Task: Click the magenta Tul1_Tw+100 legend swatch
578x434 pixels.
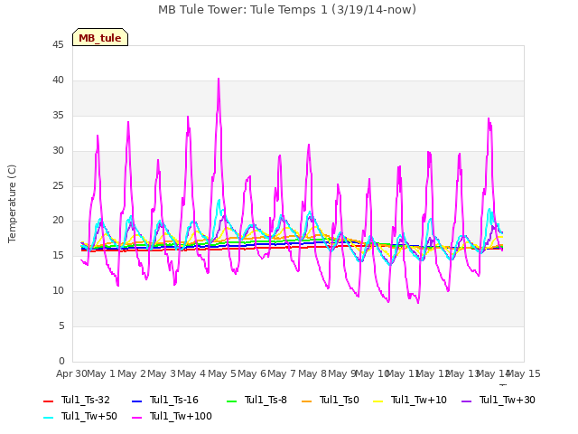Action: 136,418
